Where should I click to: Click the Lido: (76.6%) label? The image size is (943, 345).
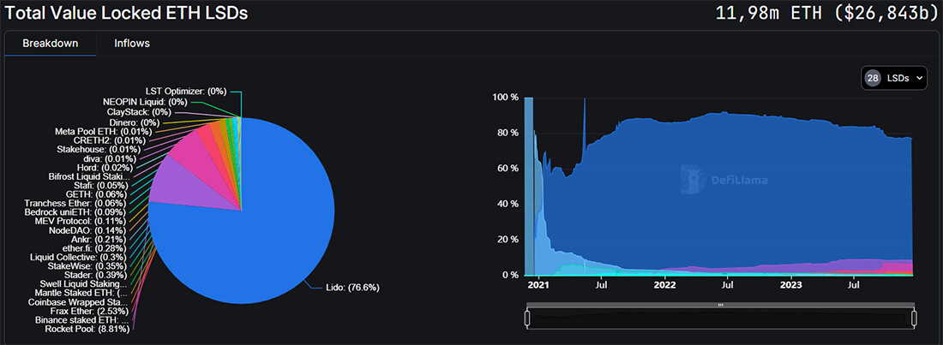[353, 288]
